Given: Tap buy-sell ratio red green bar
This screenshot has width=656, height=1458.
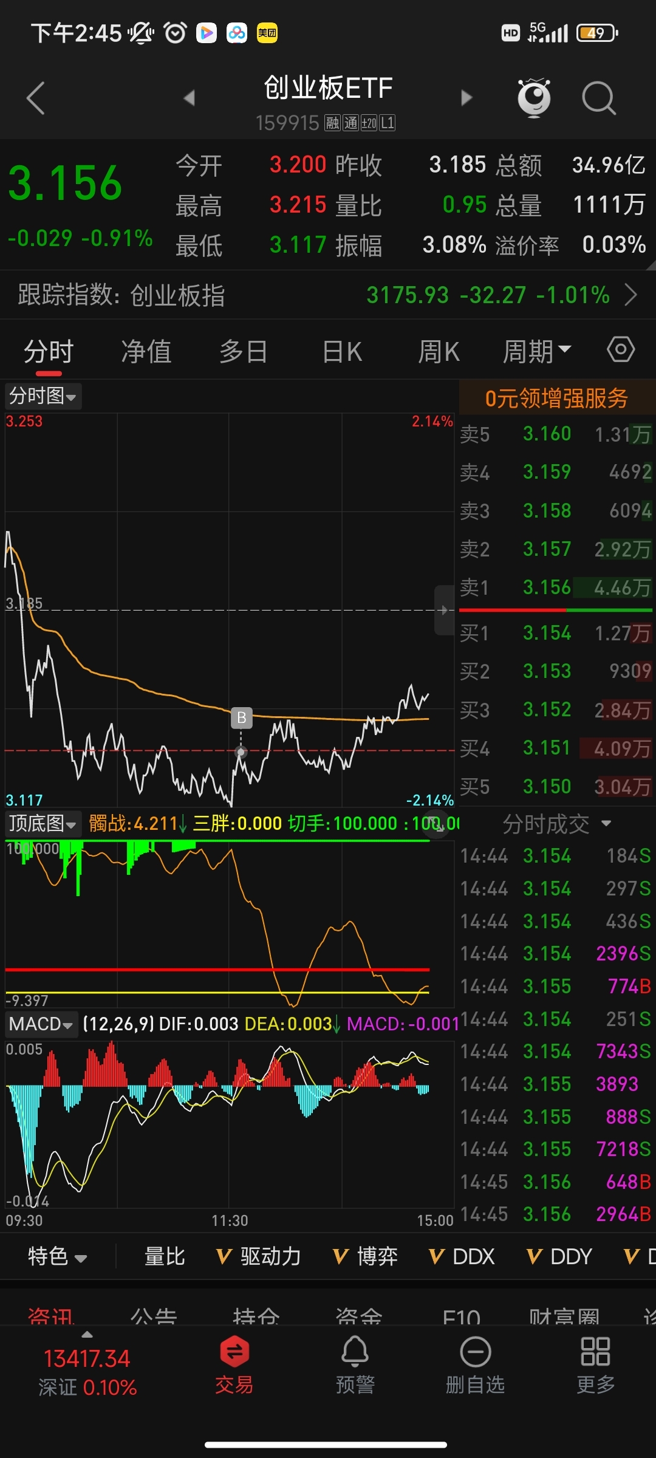Looking at the screenshot, I should click(556, 610).
